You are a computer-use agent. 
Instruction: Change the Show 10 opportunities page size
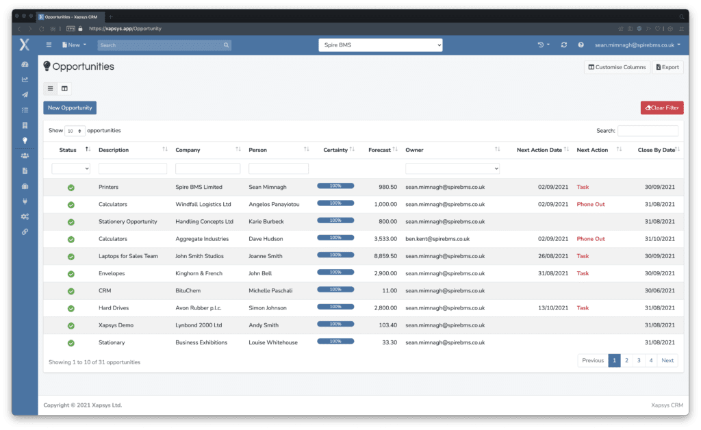(75, 131)
